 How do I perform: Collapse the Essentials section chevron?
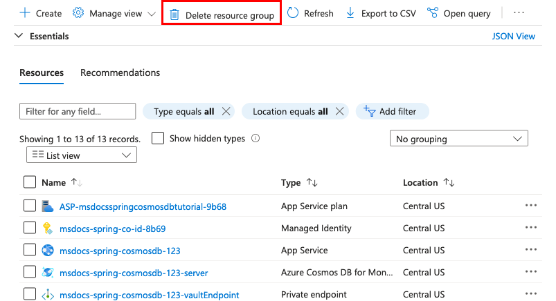[19, 36]
